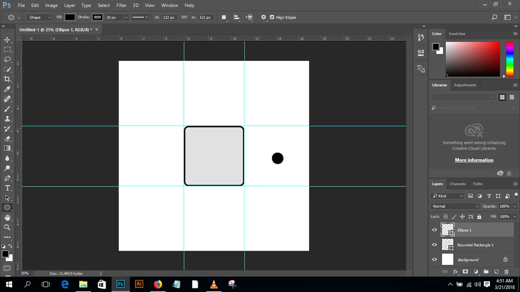Toggle lock all

[479, 217]
